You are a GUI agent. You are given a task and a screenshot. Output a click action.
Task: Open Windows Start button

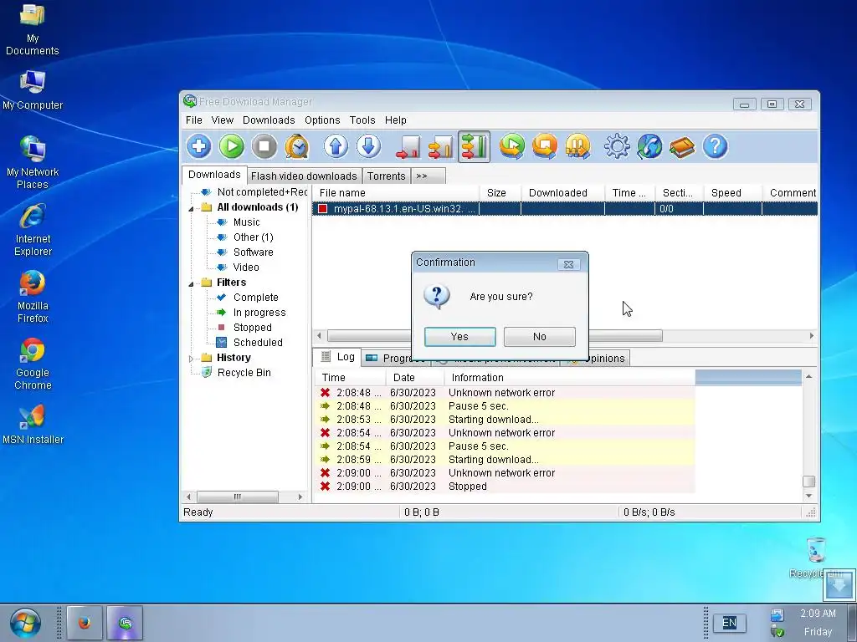click(x=25, y=623)
